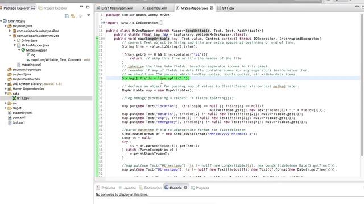Close the Package Explorer view tab
Viewport: 364px width, 204px height.
click(x=33, y=8)
